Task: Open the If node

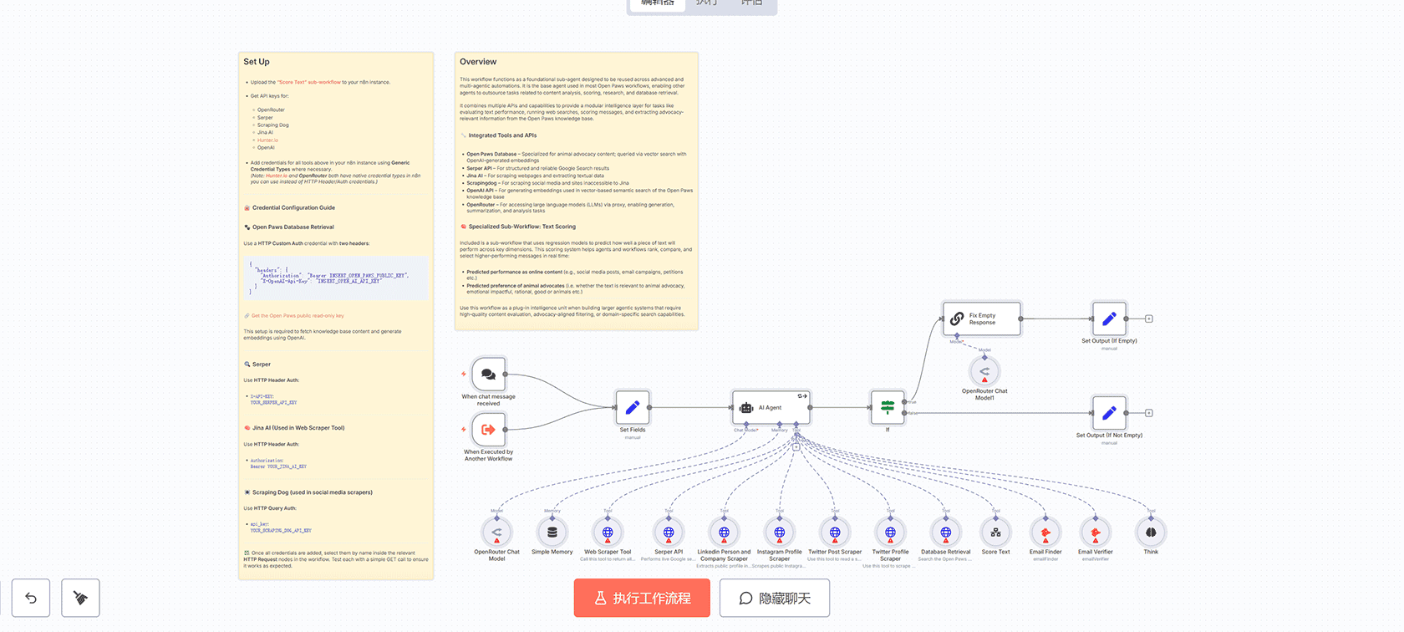Action: [x=888, y=408]
